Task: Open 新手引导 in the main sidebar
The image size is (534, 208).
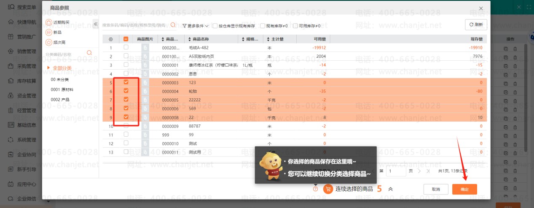Action: coord(22,169)
